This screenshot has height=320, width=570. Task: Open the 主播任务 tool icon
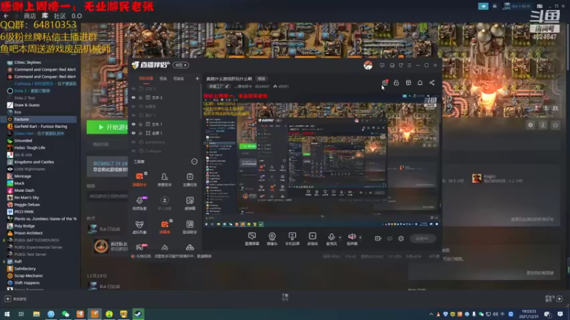pyautogui.click(x=190, y=179)
